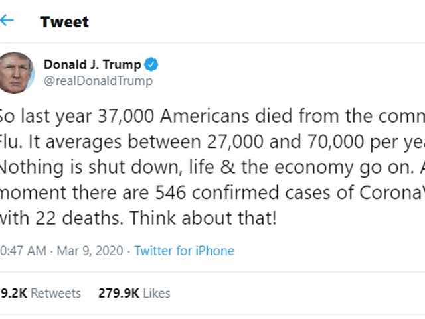This screenshot has height=319, width=425.
Task: Click the 0:47 AM timestamp
Action: click(x=23, y=251)
